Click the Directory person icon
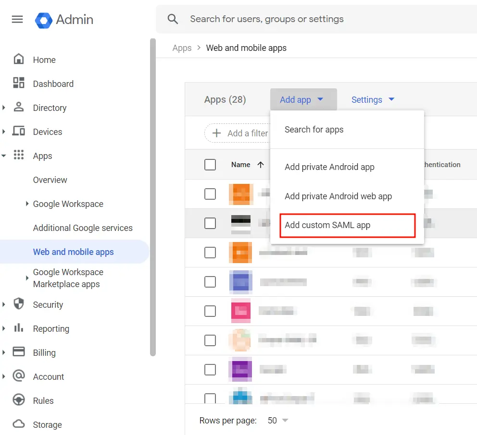This screenshot has width=477, height=435. (19, 107)
